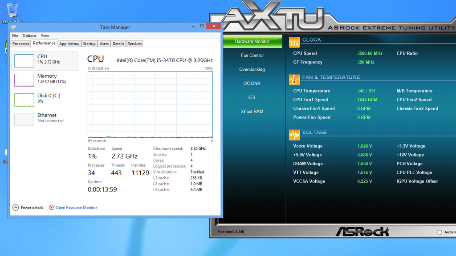Click the CPU Temperature 34C / 93F value

click(x=366, y=91)
